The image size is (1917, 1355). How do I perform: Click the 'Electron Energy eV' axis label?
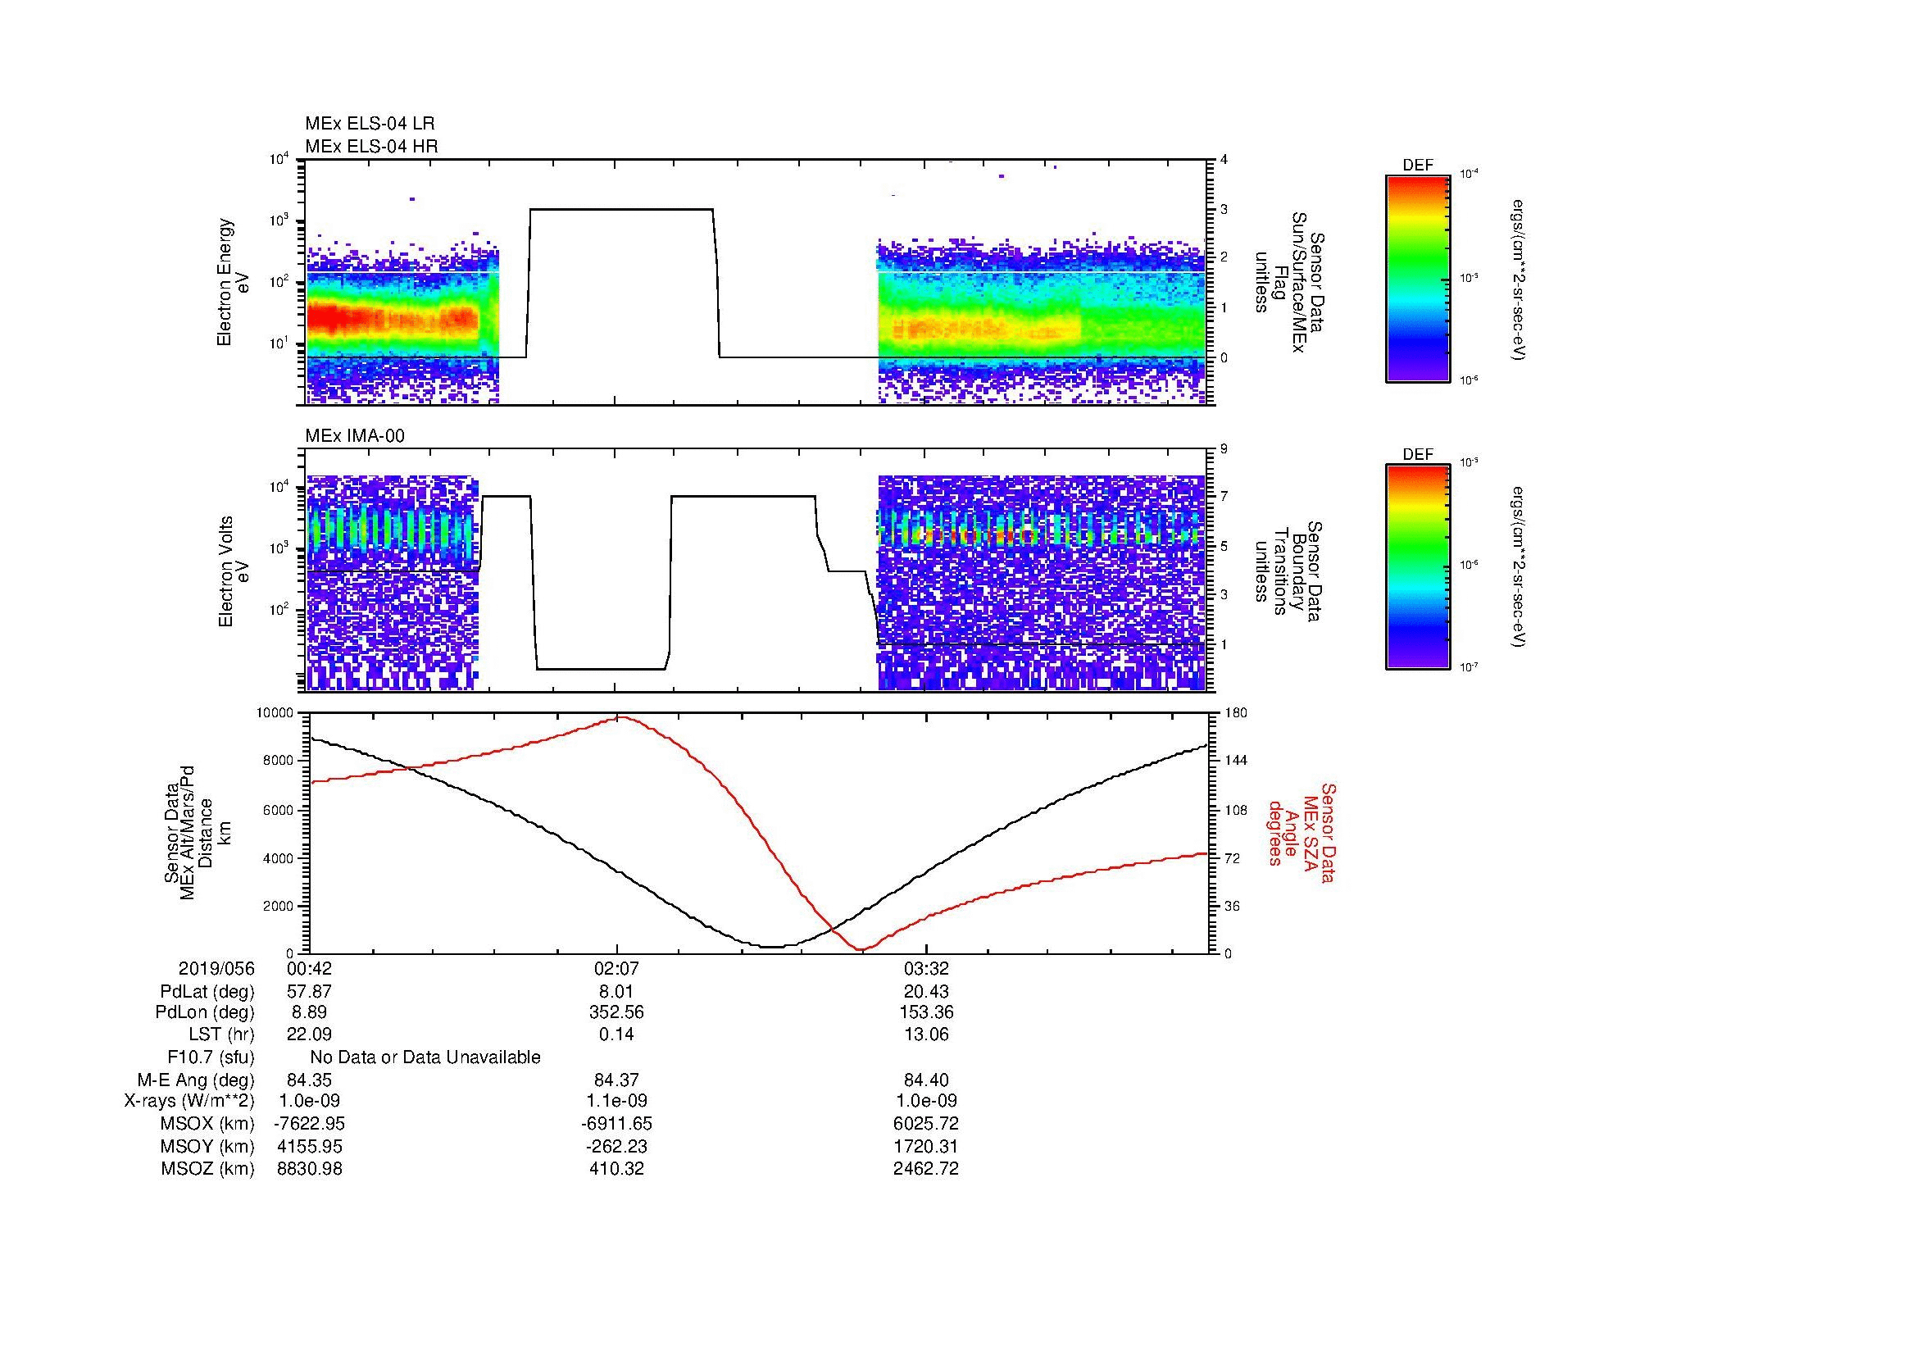pyautogui.click(x=234, y=282)
